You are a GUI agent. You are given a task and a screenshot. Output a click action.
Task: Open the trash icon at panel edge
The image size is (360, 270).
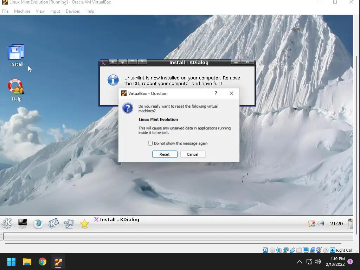(351, 224)
